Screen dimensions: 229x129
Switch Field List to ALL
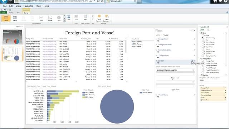(x=208, y=30)
